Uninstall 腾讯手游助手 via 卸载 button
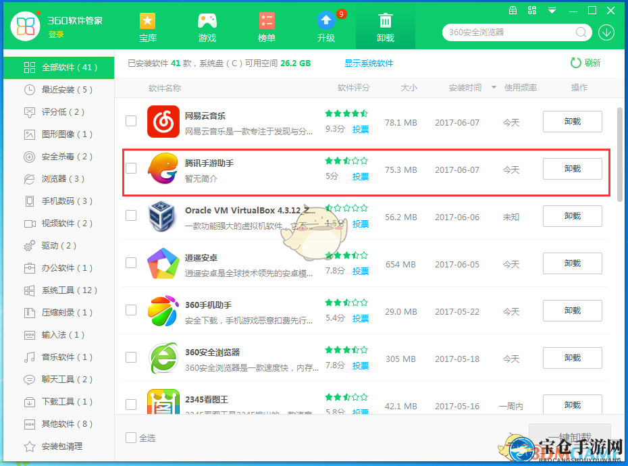Screen dimensions: 628x466 click(573, 169)
